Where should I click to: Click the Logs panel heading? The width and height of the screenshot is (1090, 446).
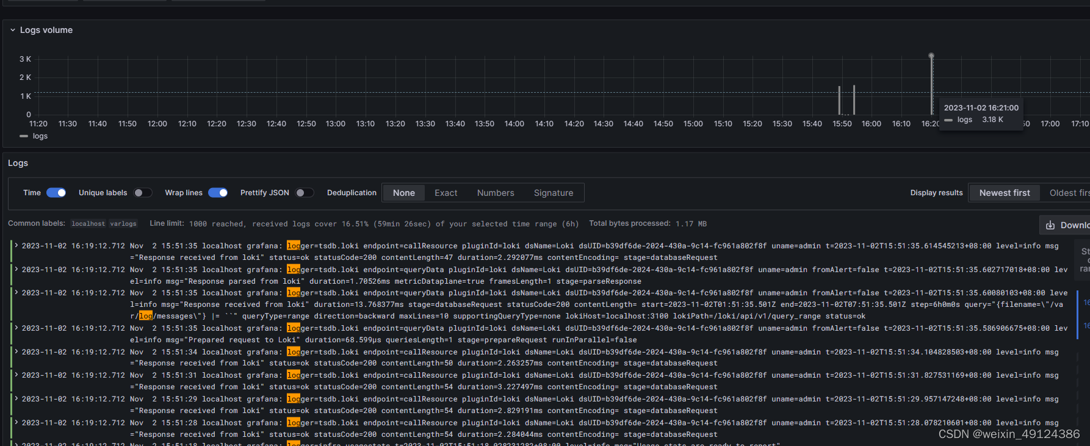click(18, 163)
